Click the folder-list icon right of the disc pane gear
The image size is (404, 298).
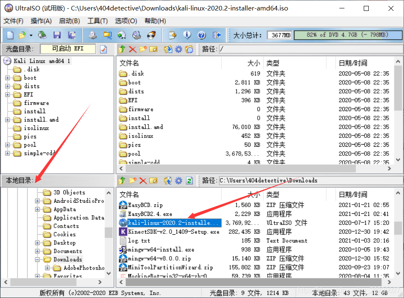(x=189, y=49)
